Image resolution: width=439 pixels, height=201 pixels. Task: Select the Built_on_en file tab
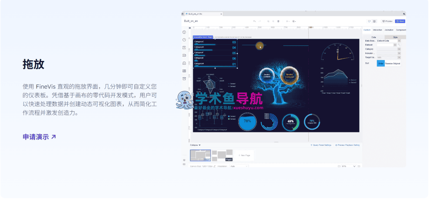point(204,14)
